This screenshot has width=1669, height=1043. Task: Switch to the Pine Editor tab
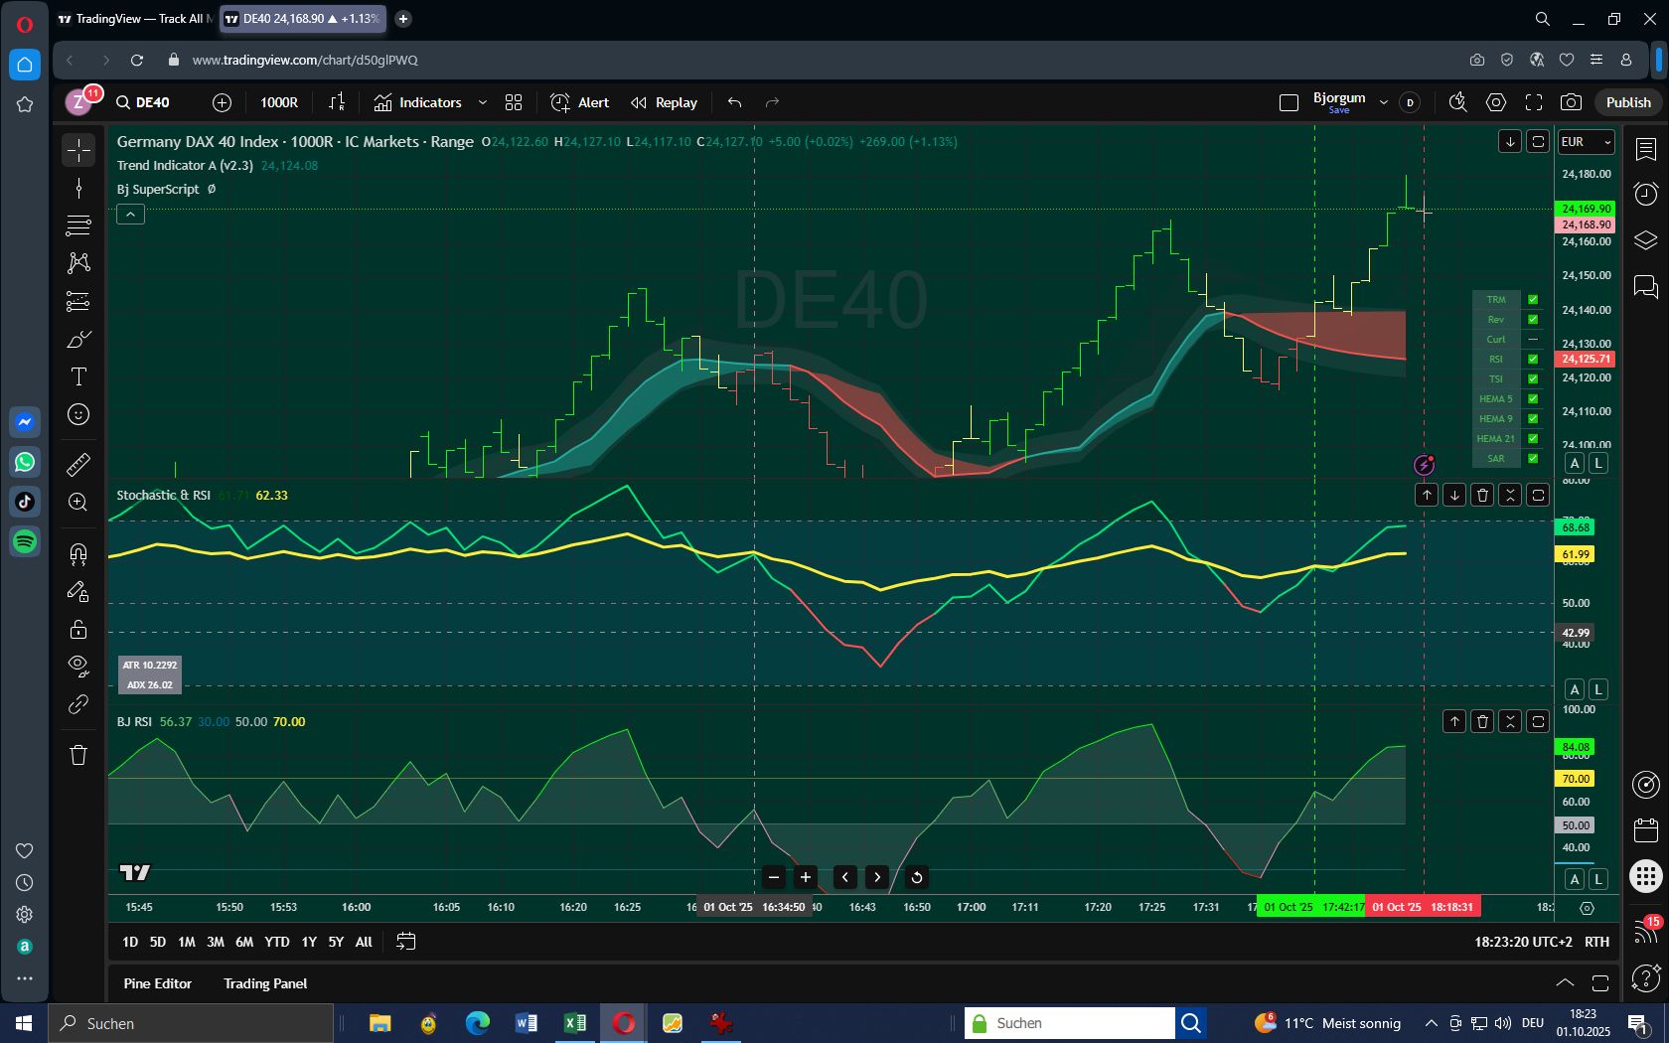coord(157,983)
